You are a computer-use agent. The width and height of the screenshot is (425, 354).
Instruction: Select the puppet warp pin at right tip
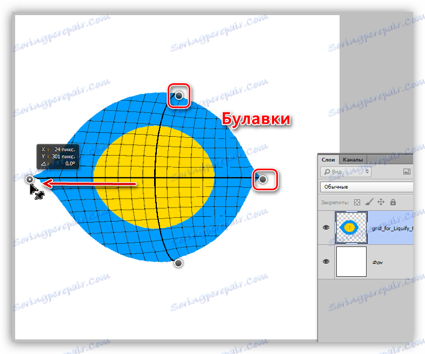263,179
